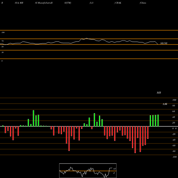Image resolution: width=178 pixels, height=178 pixels.
Task: Click the 'SI MunafaSutraR' header label
Action: (44, 3)
